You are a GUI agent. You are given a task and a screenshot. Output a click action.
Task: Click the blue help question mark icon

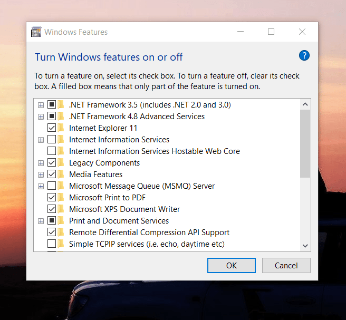(x=304, y=56)
